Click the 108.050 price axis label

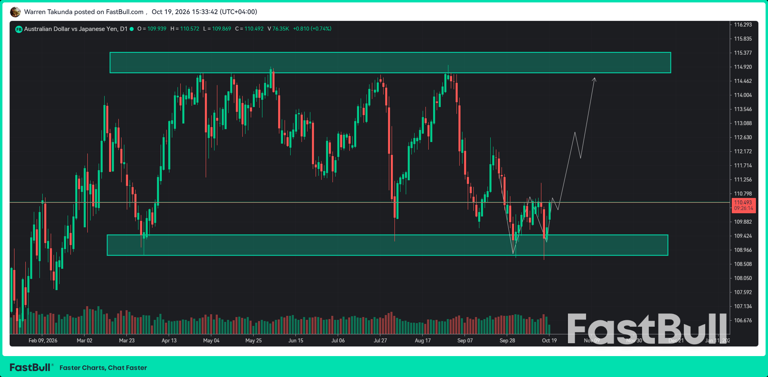[x=743, y=278]
